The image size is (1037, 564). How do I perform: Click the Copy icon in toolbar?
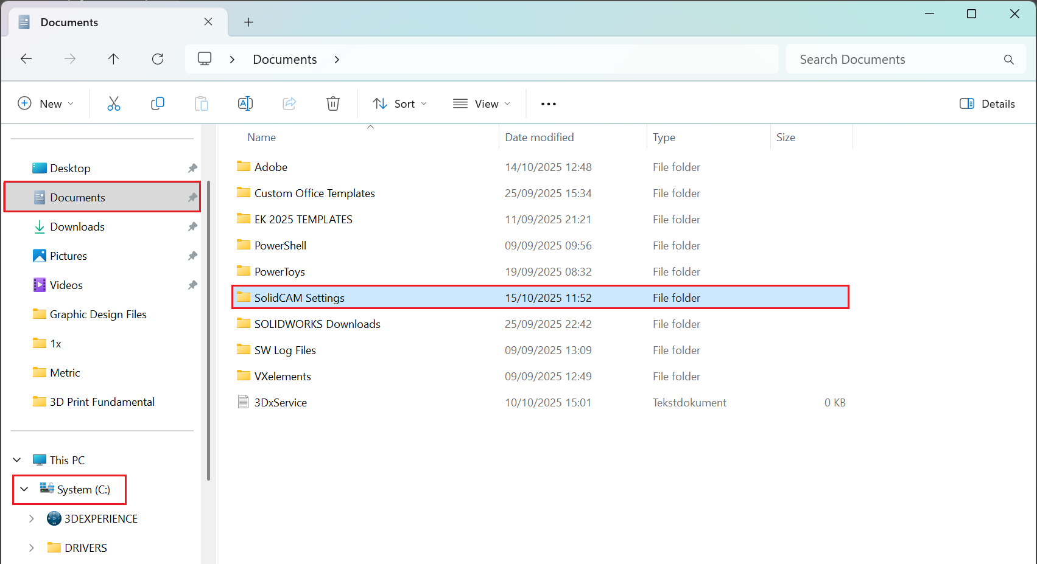point(157,103)
